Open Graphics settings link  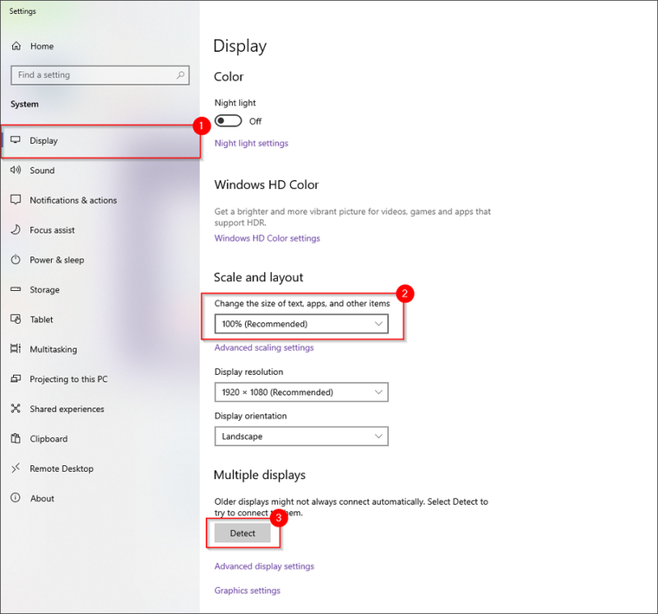248,590
